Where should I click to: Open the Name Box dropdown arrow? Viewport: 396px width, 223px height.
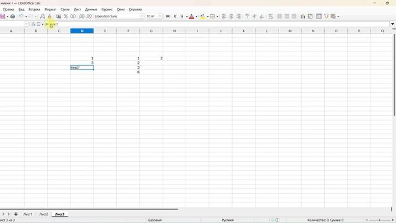point(26,24)
